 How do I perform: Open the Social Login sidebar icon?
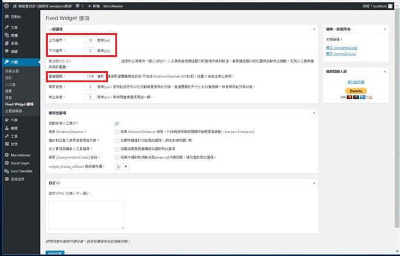(6, 163)
